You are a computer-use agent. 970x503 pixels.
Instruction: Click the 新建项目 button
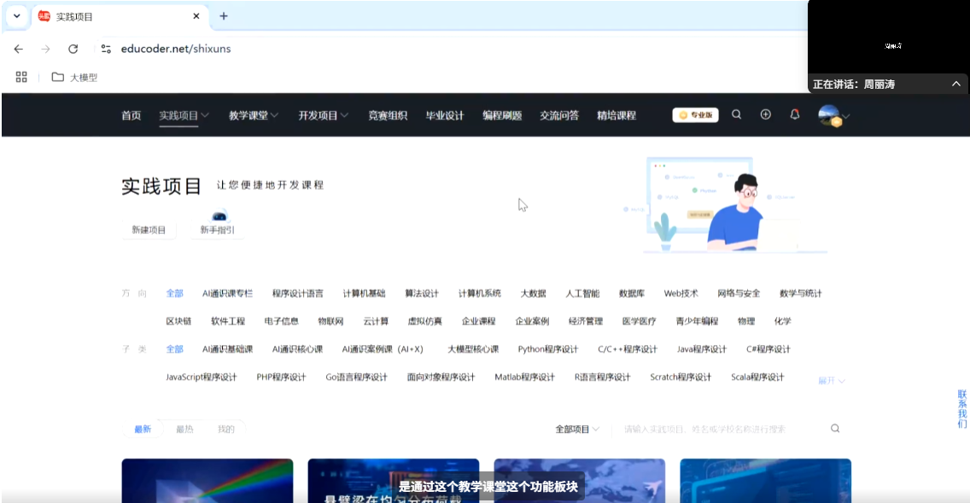pos(149,230)
